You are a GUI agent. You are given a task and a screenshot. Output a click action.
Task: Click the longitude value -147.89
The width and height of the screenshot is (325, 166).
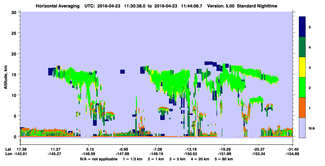click(122, 154)
